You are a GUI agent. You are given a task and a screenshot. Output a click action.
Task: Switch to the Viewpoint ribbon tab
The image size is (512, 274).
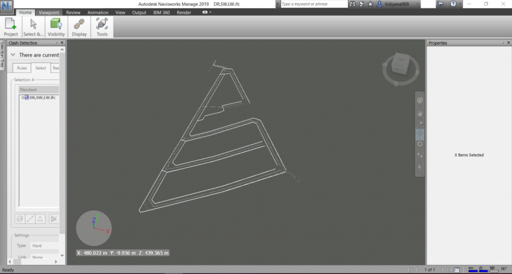49,12
